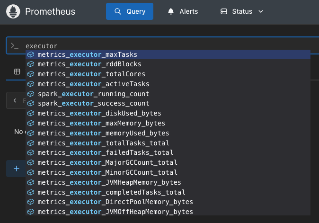
Task: Expand the Status chevron arrow
Action: click(x=261, y=11)
